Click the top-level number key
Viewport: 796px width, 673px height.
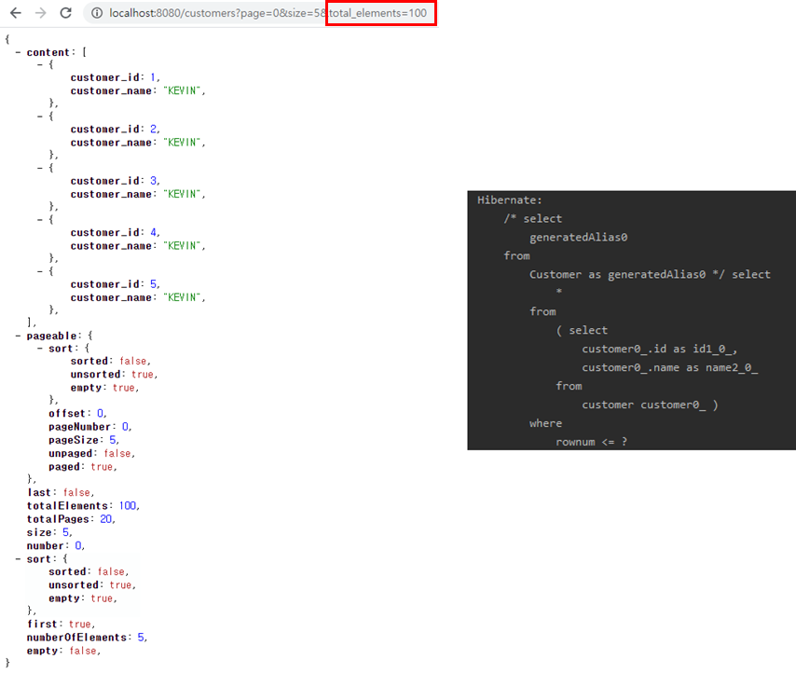click(45, 545)
